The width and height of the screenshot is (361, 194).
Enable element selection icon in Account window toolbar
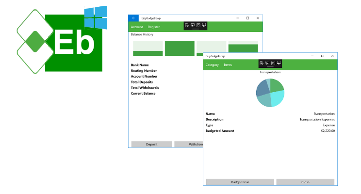click(x=193, y=25)
